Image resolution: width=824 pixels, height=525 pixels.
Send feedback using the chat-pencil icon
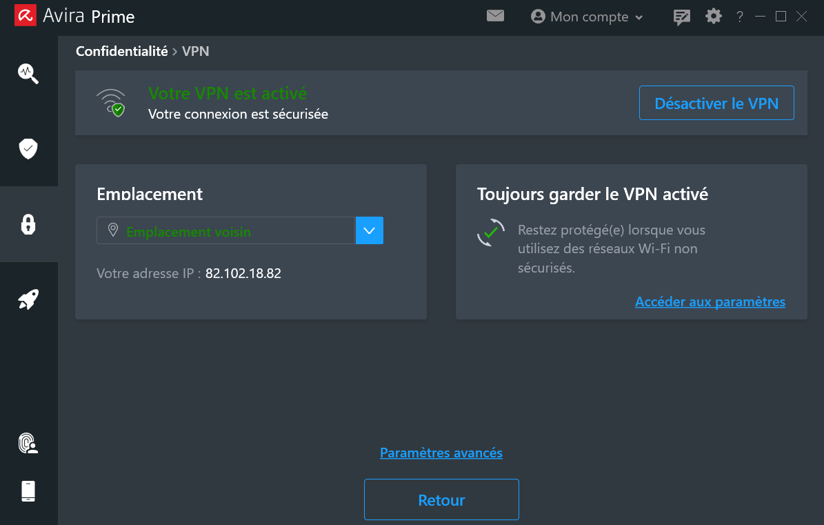click(681, 17)
